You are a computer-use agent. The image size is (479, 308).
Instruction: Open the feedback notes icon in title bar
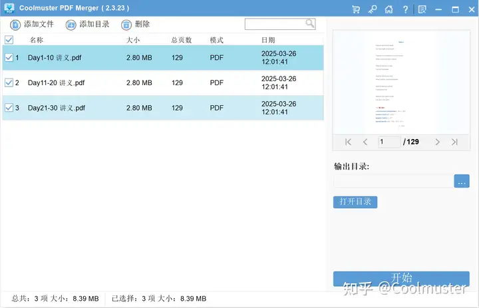(422, 9)
